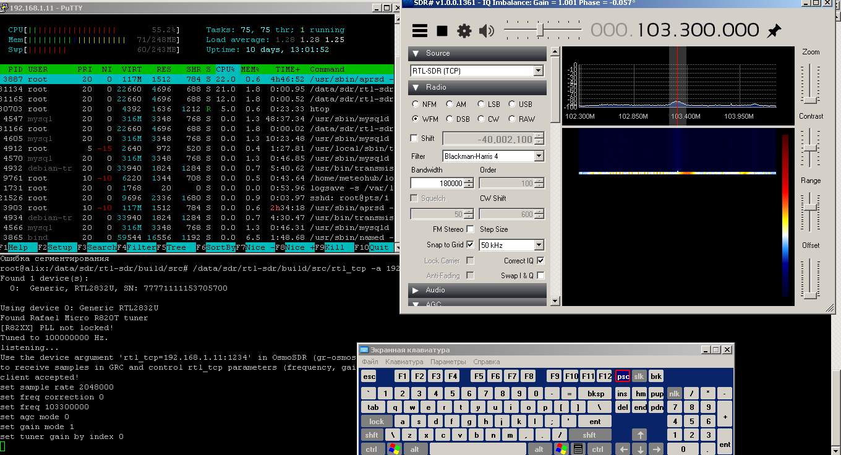Toggle Snap to Grid checkbox
Screen dimensions: 841x455
[x=471, y=245]
